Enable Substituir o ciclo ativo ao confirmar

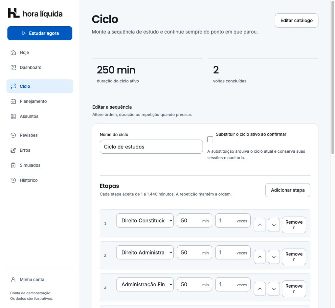[210, 139]
